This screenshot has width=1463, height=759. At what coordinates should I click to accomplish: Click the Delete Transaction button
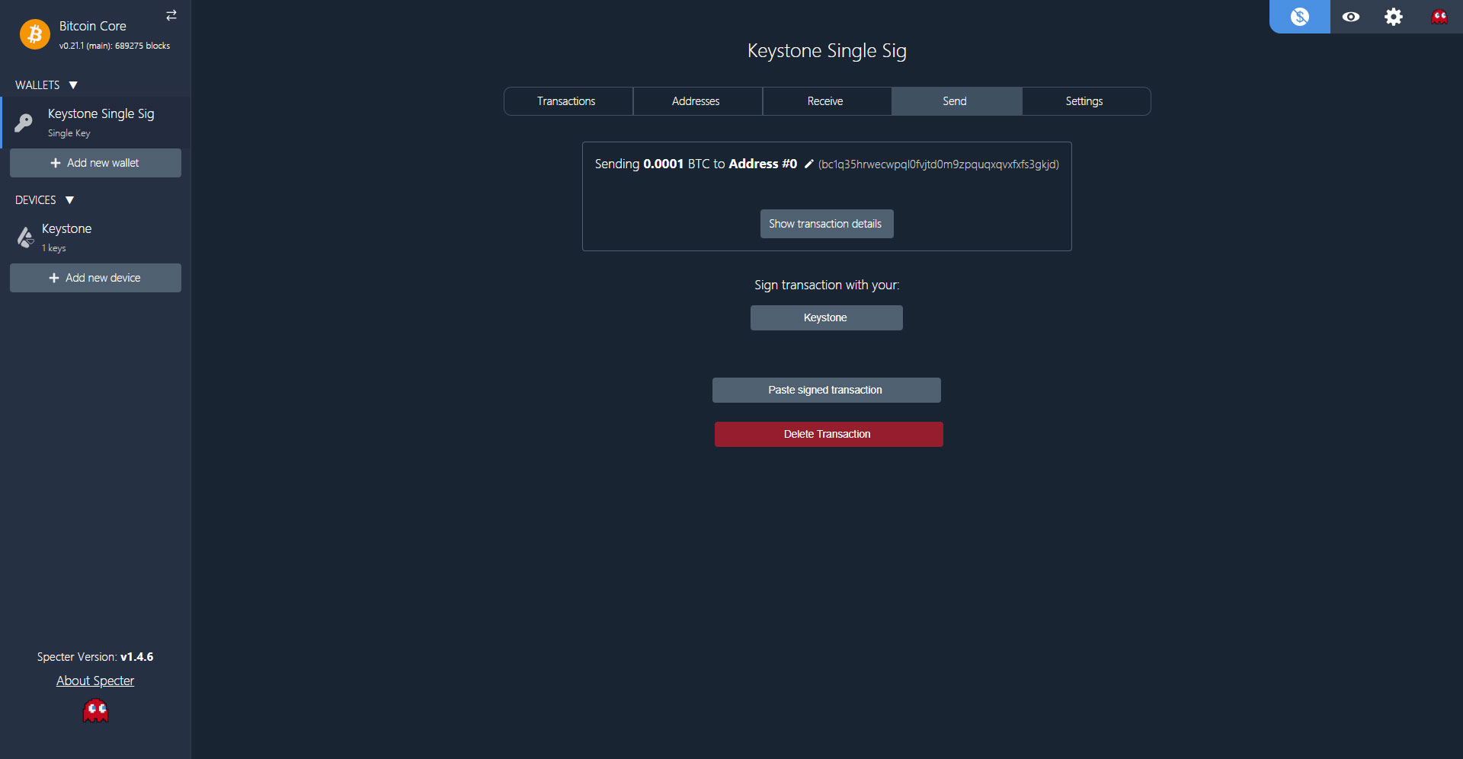pos(828,434)
